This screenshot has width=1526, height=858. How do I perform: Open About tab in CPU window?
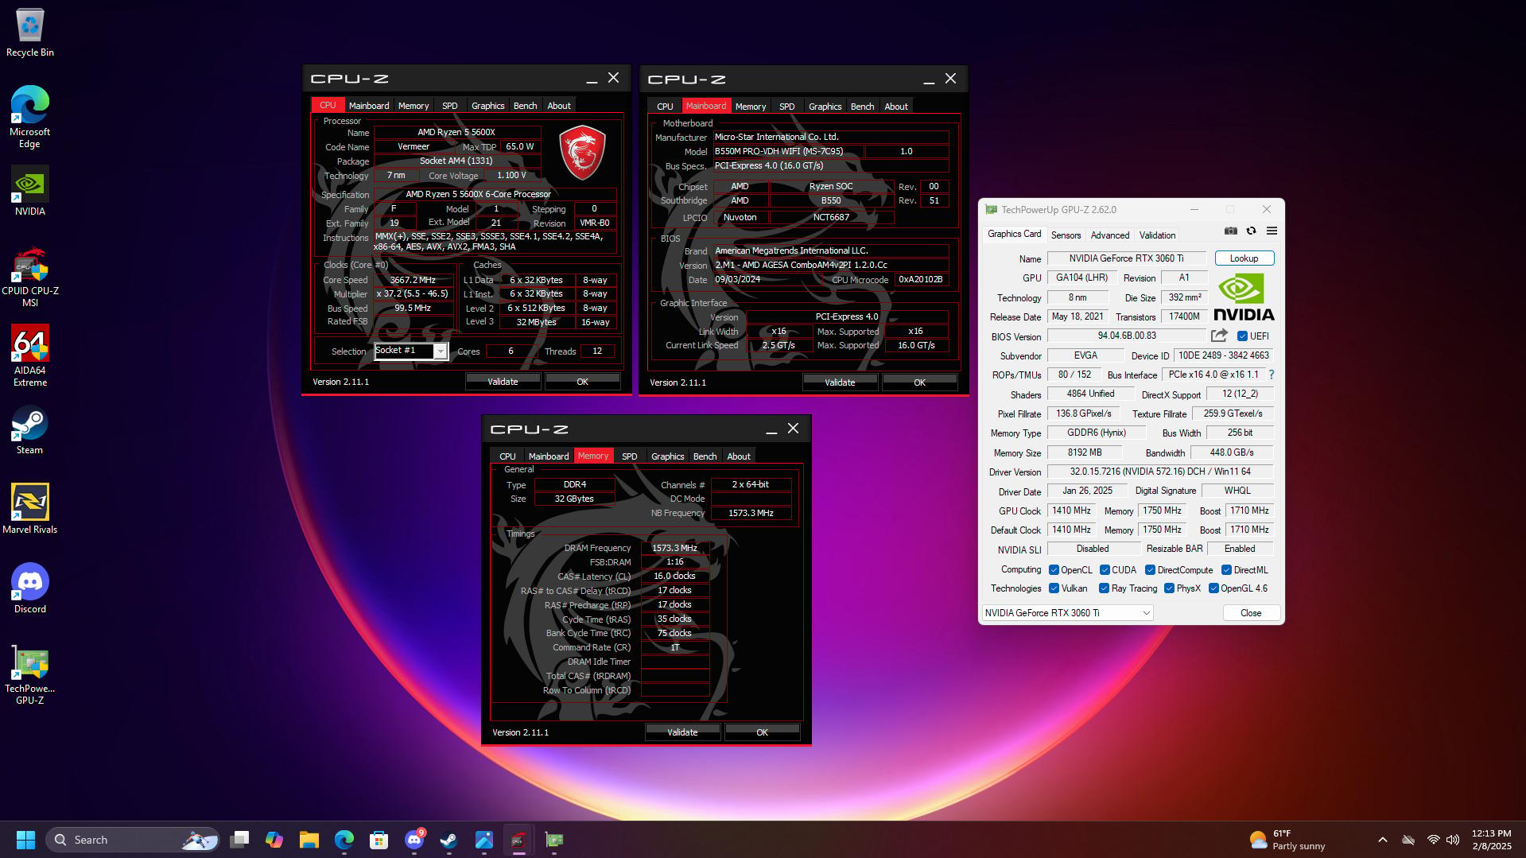pyautogui.click(x=559, y=106)
